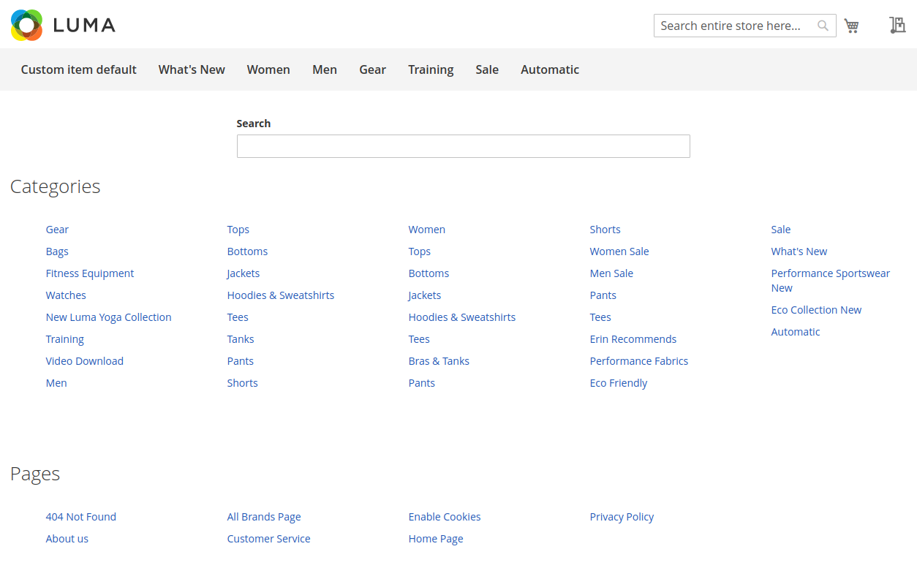Open the All Brands Page link
Viewport: 917px width, 579px height.
coord(264,517)
